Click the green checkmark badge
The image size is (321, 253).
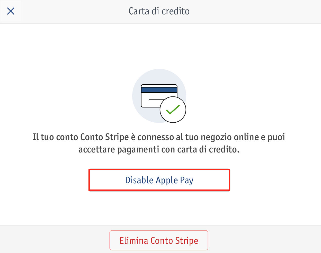click(173, 110)
